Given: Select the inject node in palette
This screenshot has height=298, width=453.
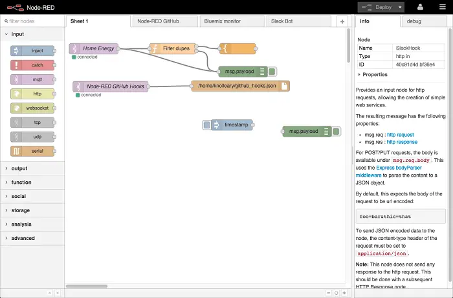Looking at the screenshot, I should pos(32,51).
